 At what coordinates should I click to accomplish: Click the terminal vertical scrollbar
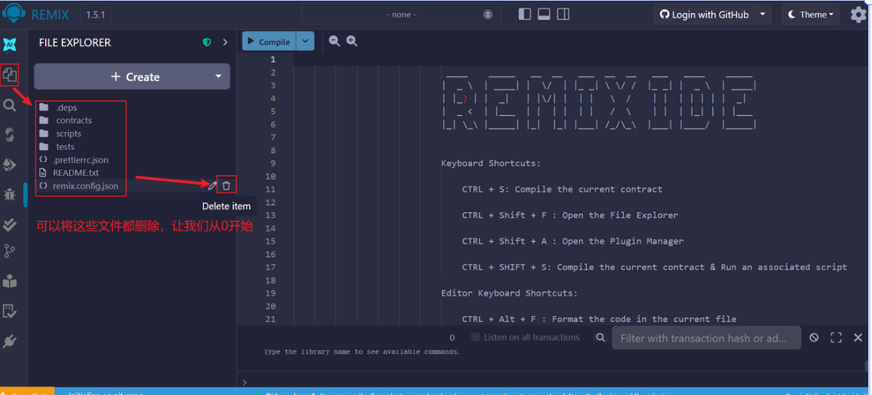click(x=867, y=365)
